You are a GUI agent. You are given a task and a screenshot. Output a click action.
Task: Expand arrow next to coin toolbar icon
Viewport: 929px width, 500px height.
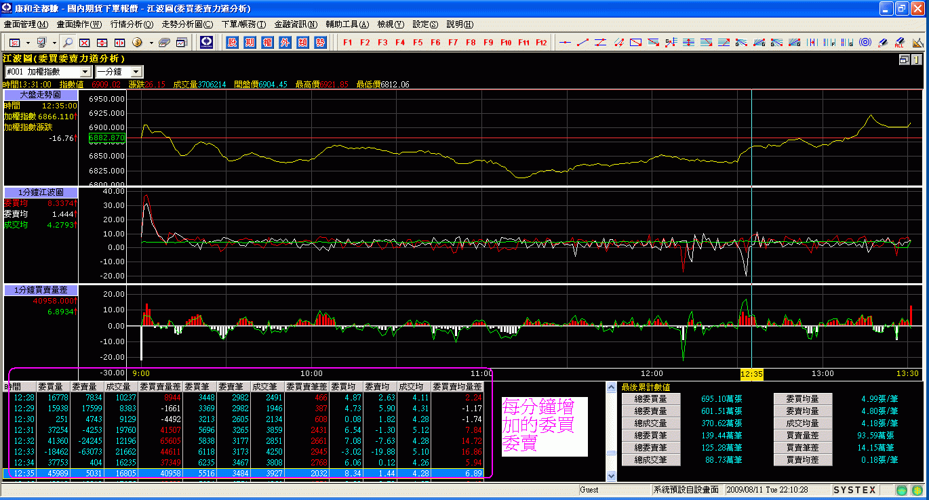(x=151, y=43)
